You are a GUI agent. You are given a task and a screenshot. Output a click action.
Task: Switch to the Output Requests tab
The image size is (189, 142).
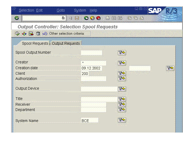point(66,43)
